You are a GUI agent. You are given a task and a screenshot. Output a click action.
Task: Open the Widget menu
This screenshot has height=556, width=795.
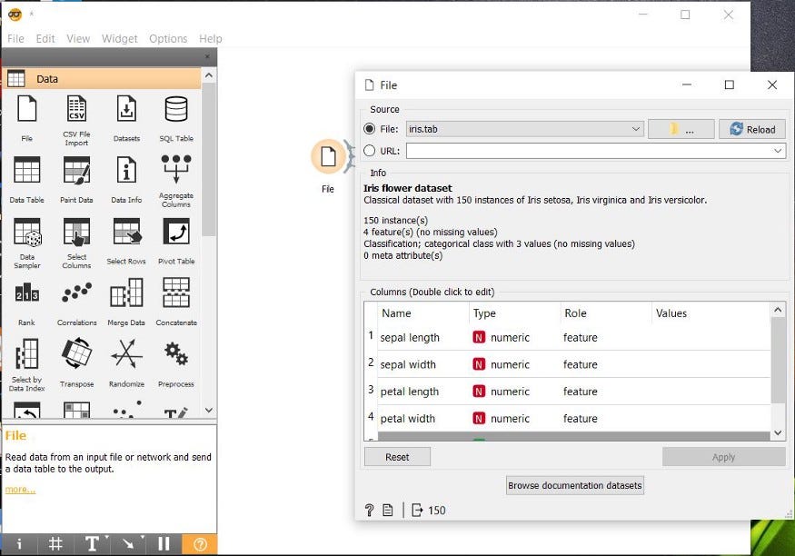[119, 38]
